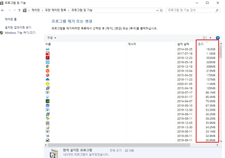The image size is (225, 158).
Task: Open 제어판 홈 link
Action: (x=11, y=19)
